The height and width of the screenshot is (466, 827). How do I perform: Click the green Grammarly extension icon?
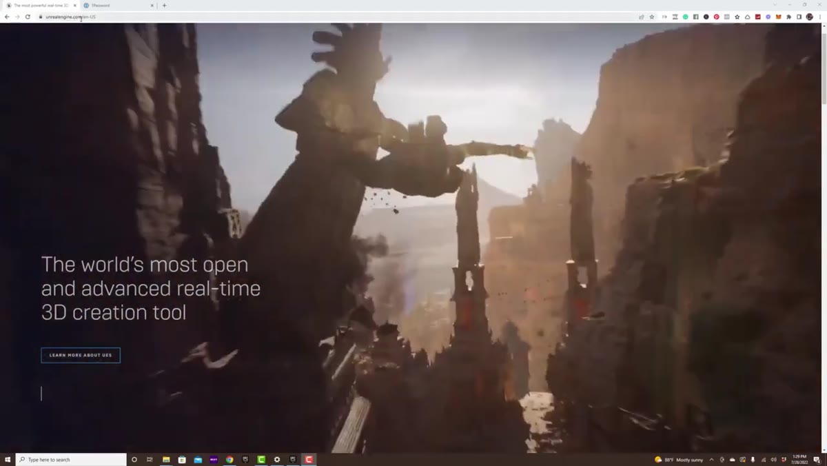tap(686, 17)
